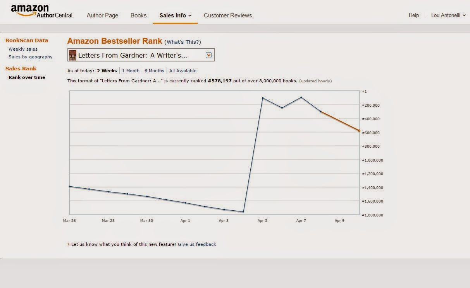Click the #200,000 axis label
The image size is (470, 288).
pos(370,105)
